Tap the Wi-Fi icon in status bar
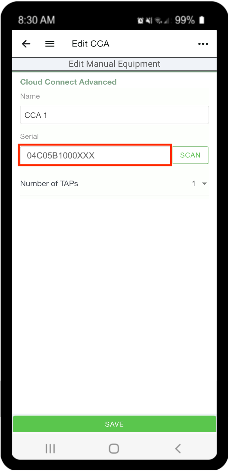 [x=158, y=20]
